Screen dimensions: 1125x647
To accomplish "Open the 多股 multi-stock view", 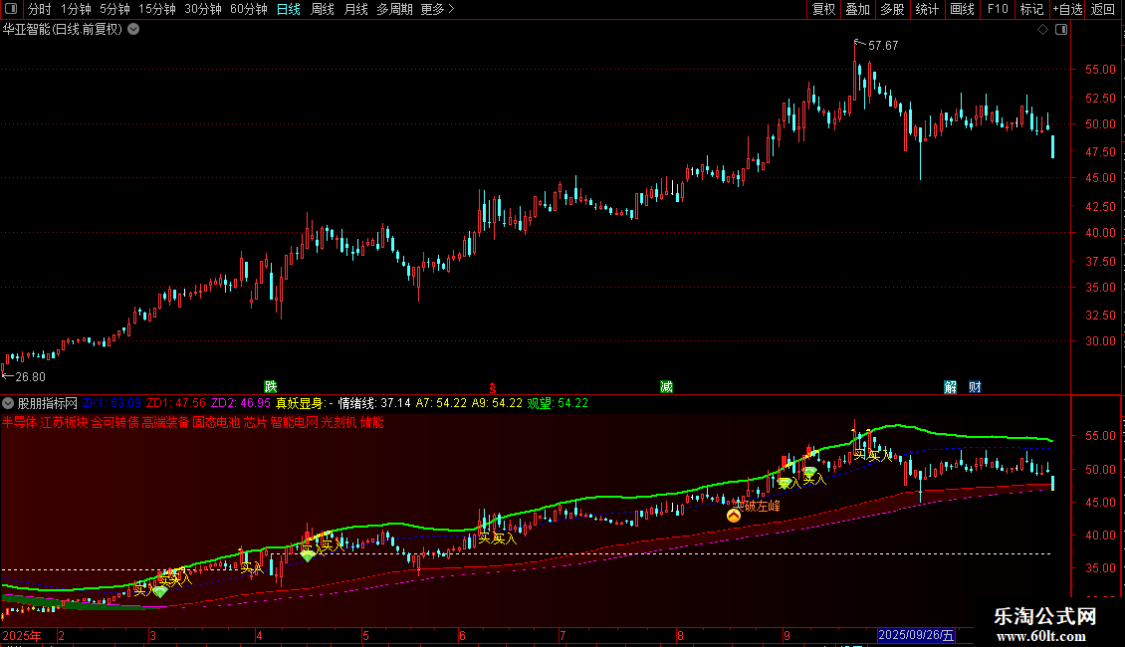I will pyautogui.click(x=892, y=9).
